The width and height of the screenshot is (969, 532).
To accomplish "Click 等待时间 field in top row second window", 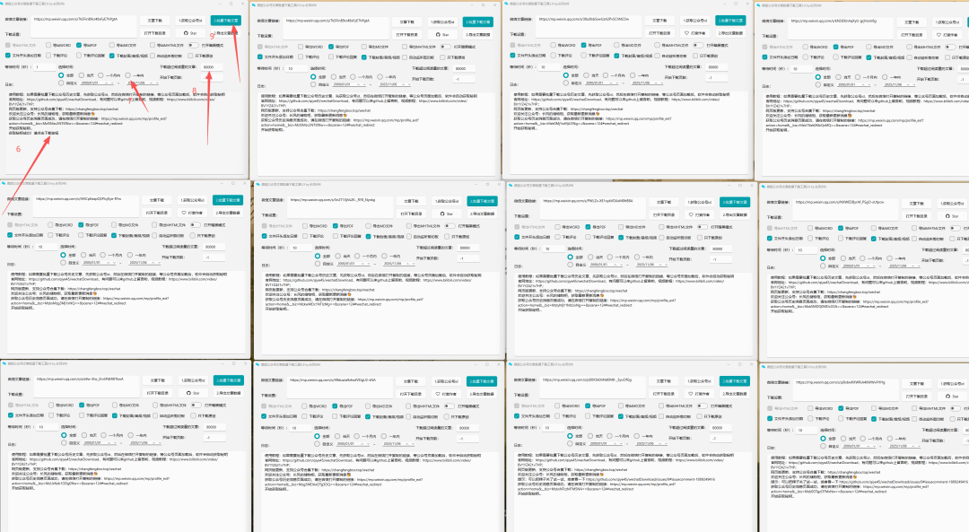I will coord(297,68).
